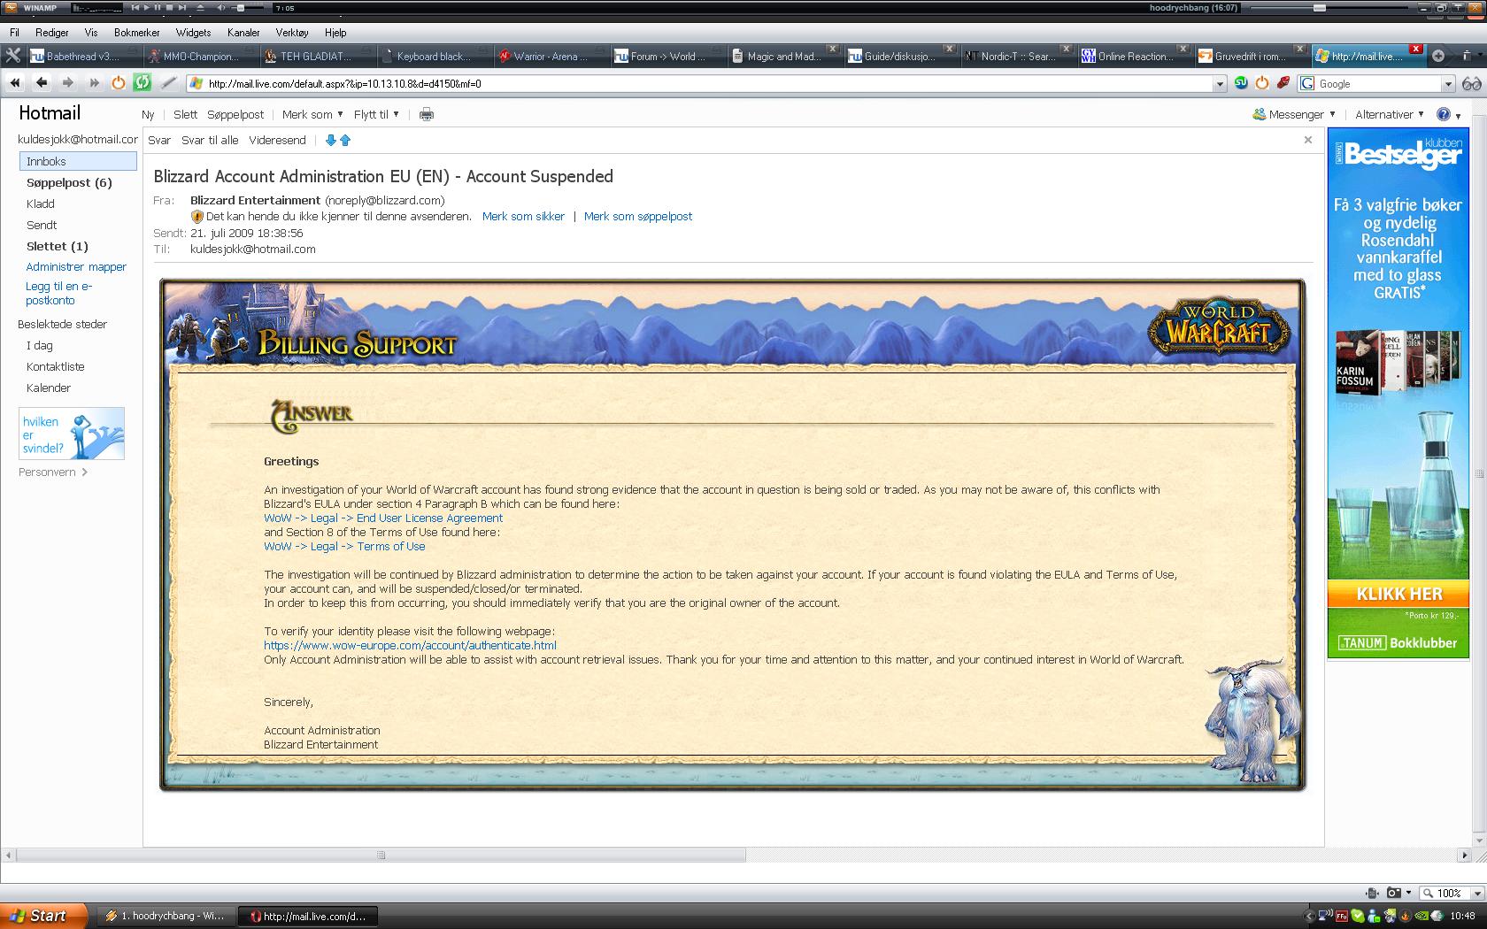Click the Fast forward double-arrow navigation button
The width and height of the screenshot is (1487, 929).
coord(94,83)
